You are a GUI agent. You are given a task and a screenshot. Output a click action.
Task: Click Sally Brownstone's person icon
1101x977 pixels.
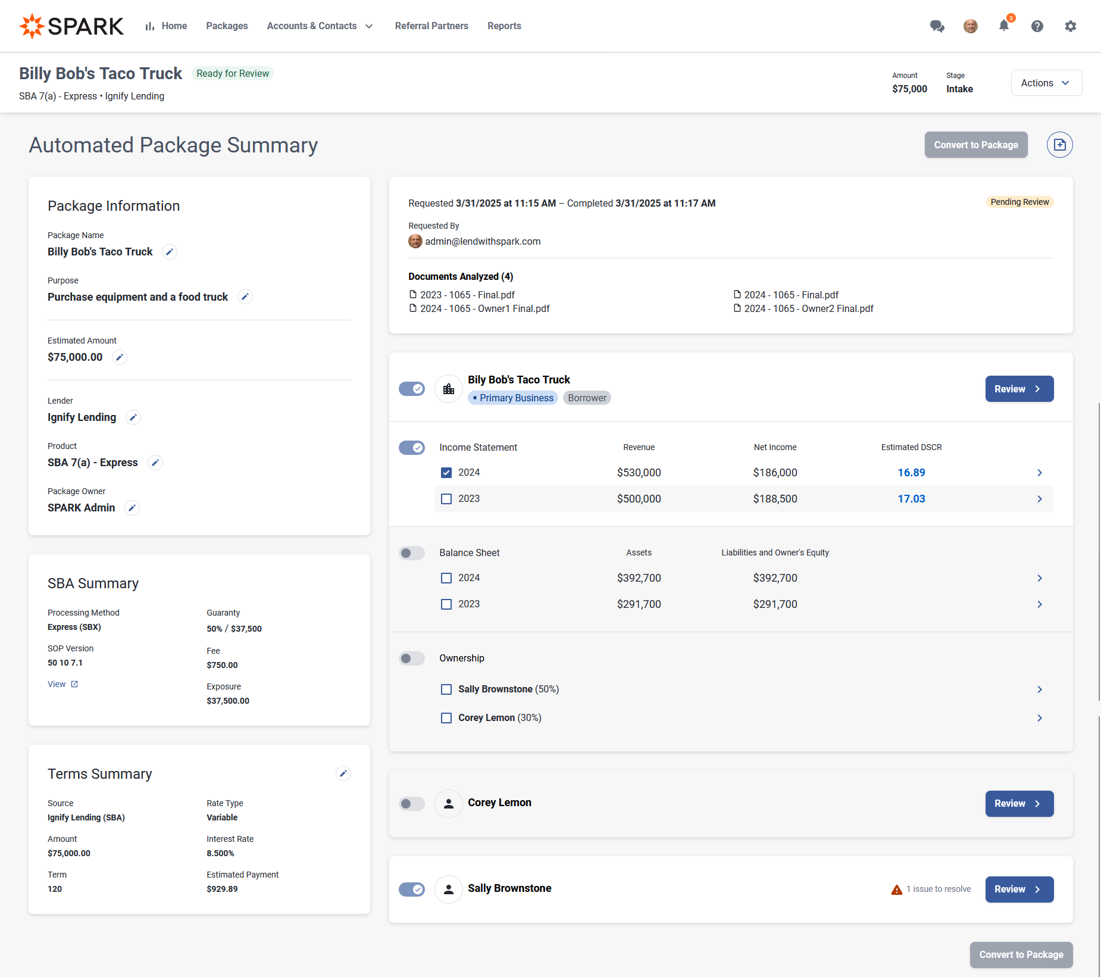[449, 889]
